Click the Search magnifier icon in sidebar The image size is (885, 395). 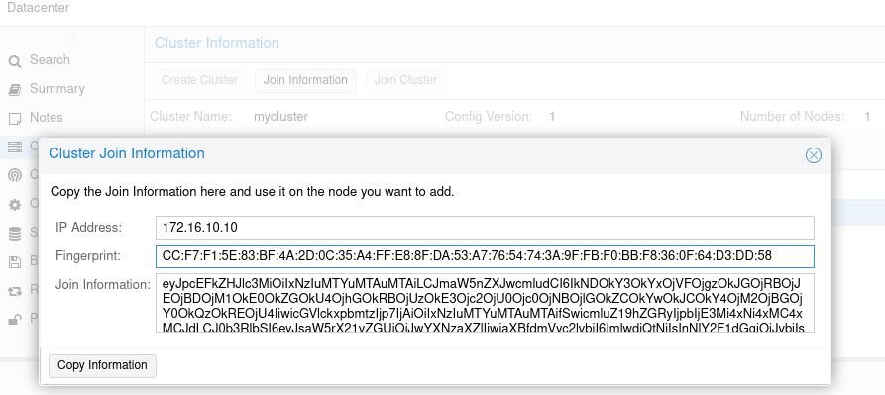click(15, 61)
